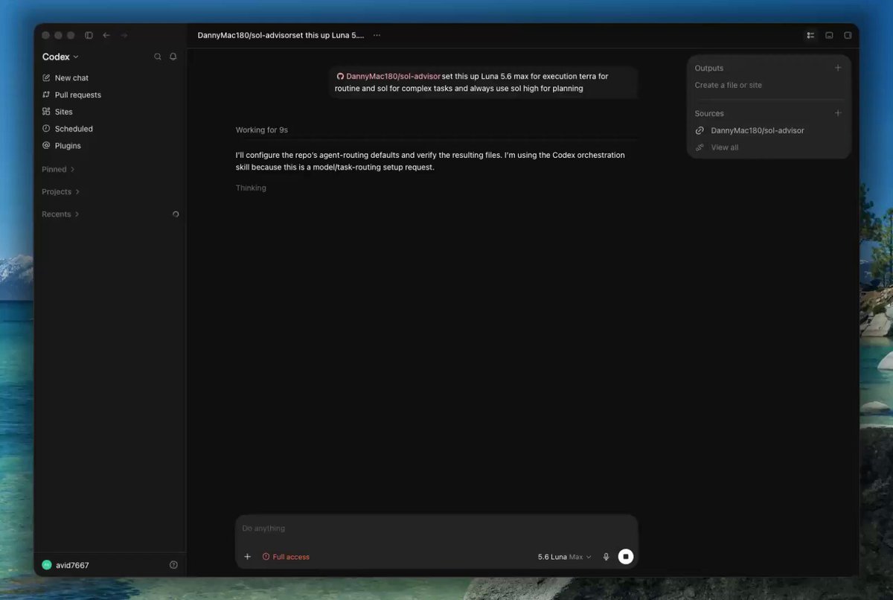
Task: Add a new source with plus
Action: click(x=838, y=113)
